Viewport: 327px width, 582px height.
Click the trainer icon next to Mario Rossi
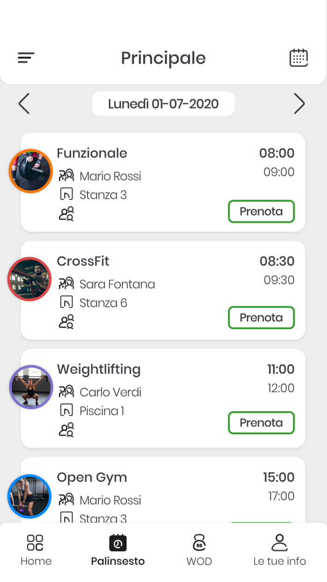pos(66,176)
